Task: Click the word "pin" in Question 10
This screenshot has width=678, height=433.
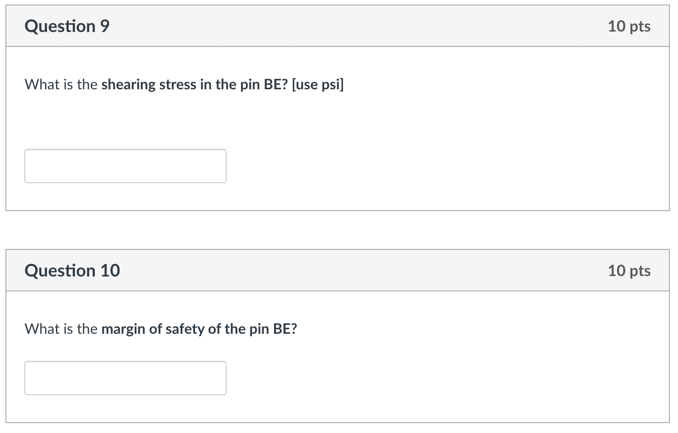Action: pyautogui.click(x=259, y=329)
